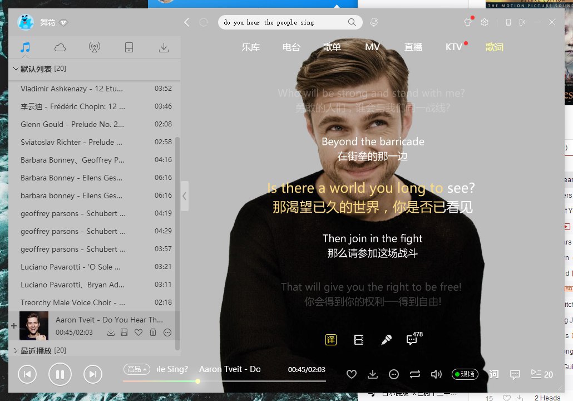Open the 高品 audio quality dropdown
The image size is (573, 401).
(137, 369)
